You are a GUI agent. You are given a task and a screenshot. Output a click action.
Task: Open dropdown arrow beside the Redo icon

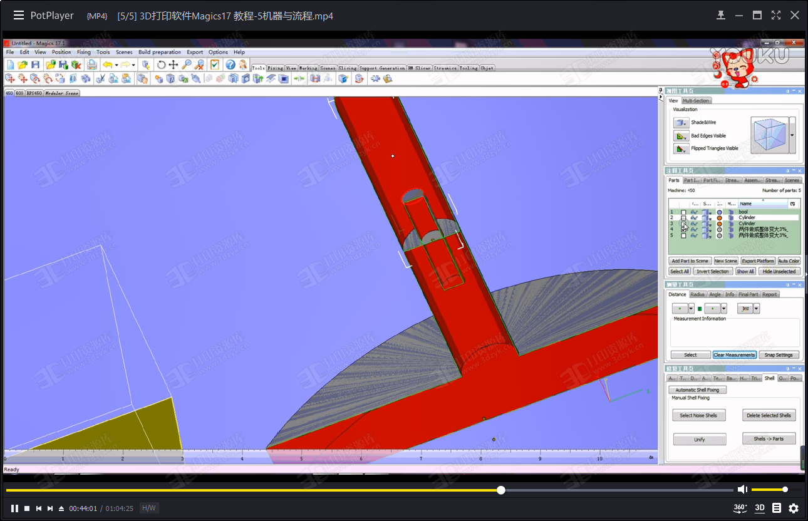click(133, 64)
